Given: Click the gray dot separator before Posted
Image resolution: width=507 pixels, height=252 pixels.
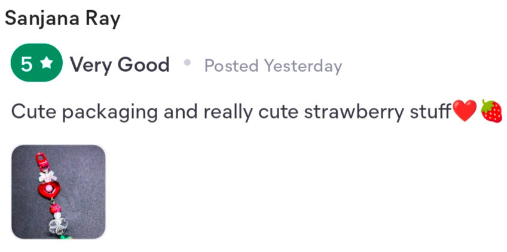Looking at the screenshot, I should click(x=187, y=62).
